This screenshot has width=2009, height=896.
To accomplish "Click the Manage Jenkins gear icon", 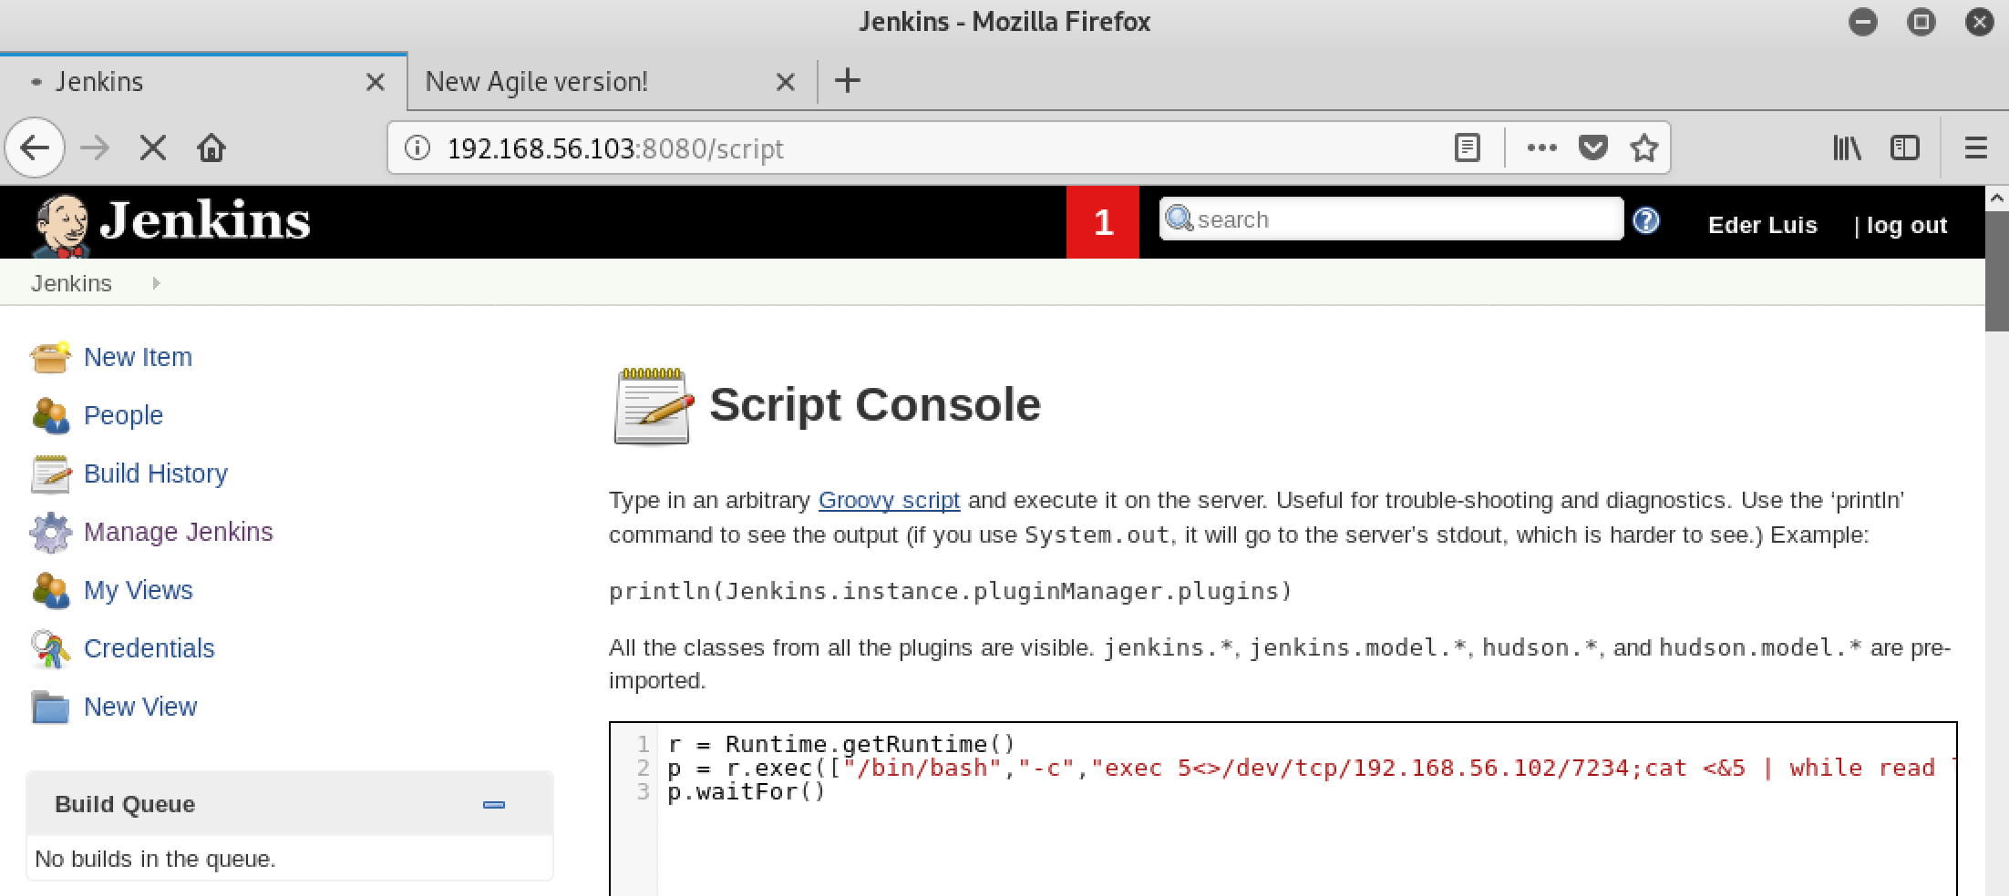I will [50, 532].
